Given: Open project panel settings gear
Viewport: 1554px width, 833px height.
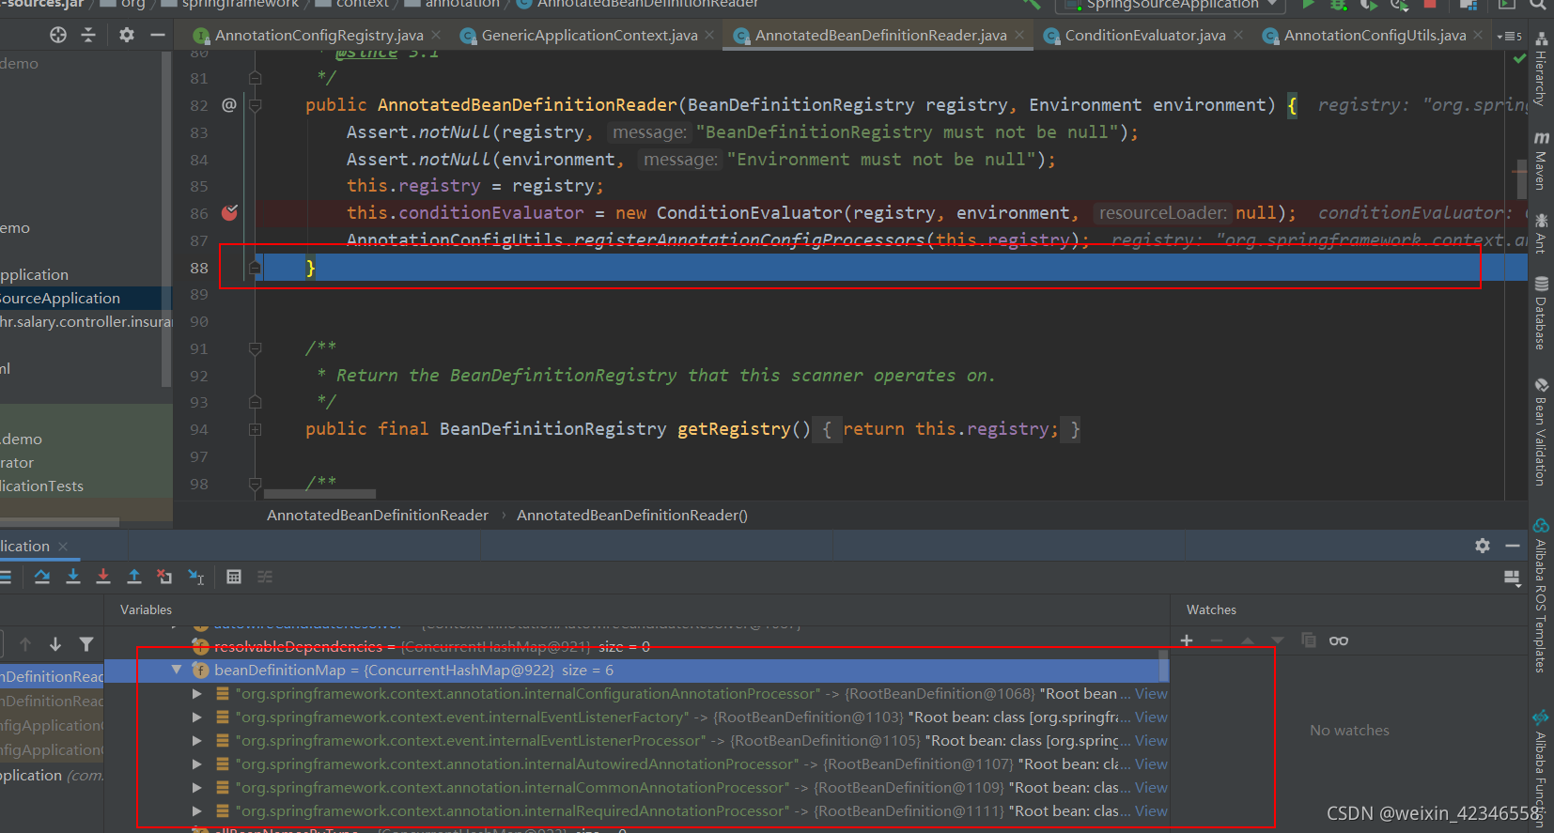Looking at the screenshot, I should (x=127, y=35).
